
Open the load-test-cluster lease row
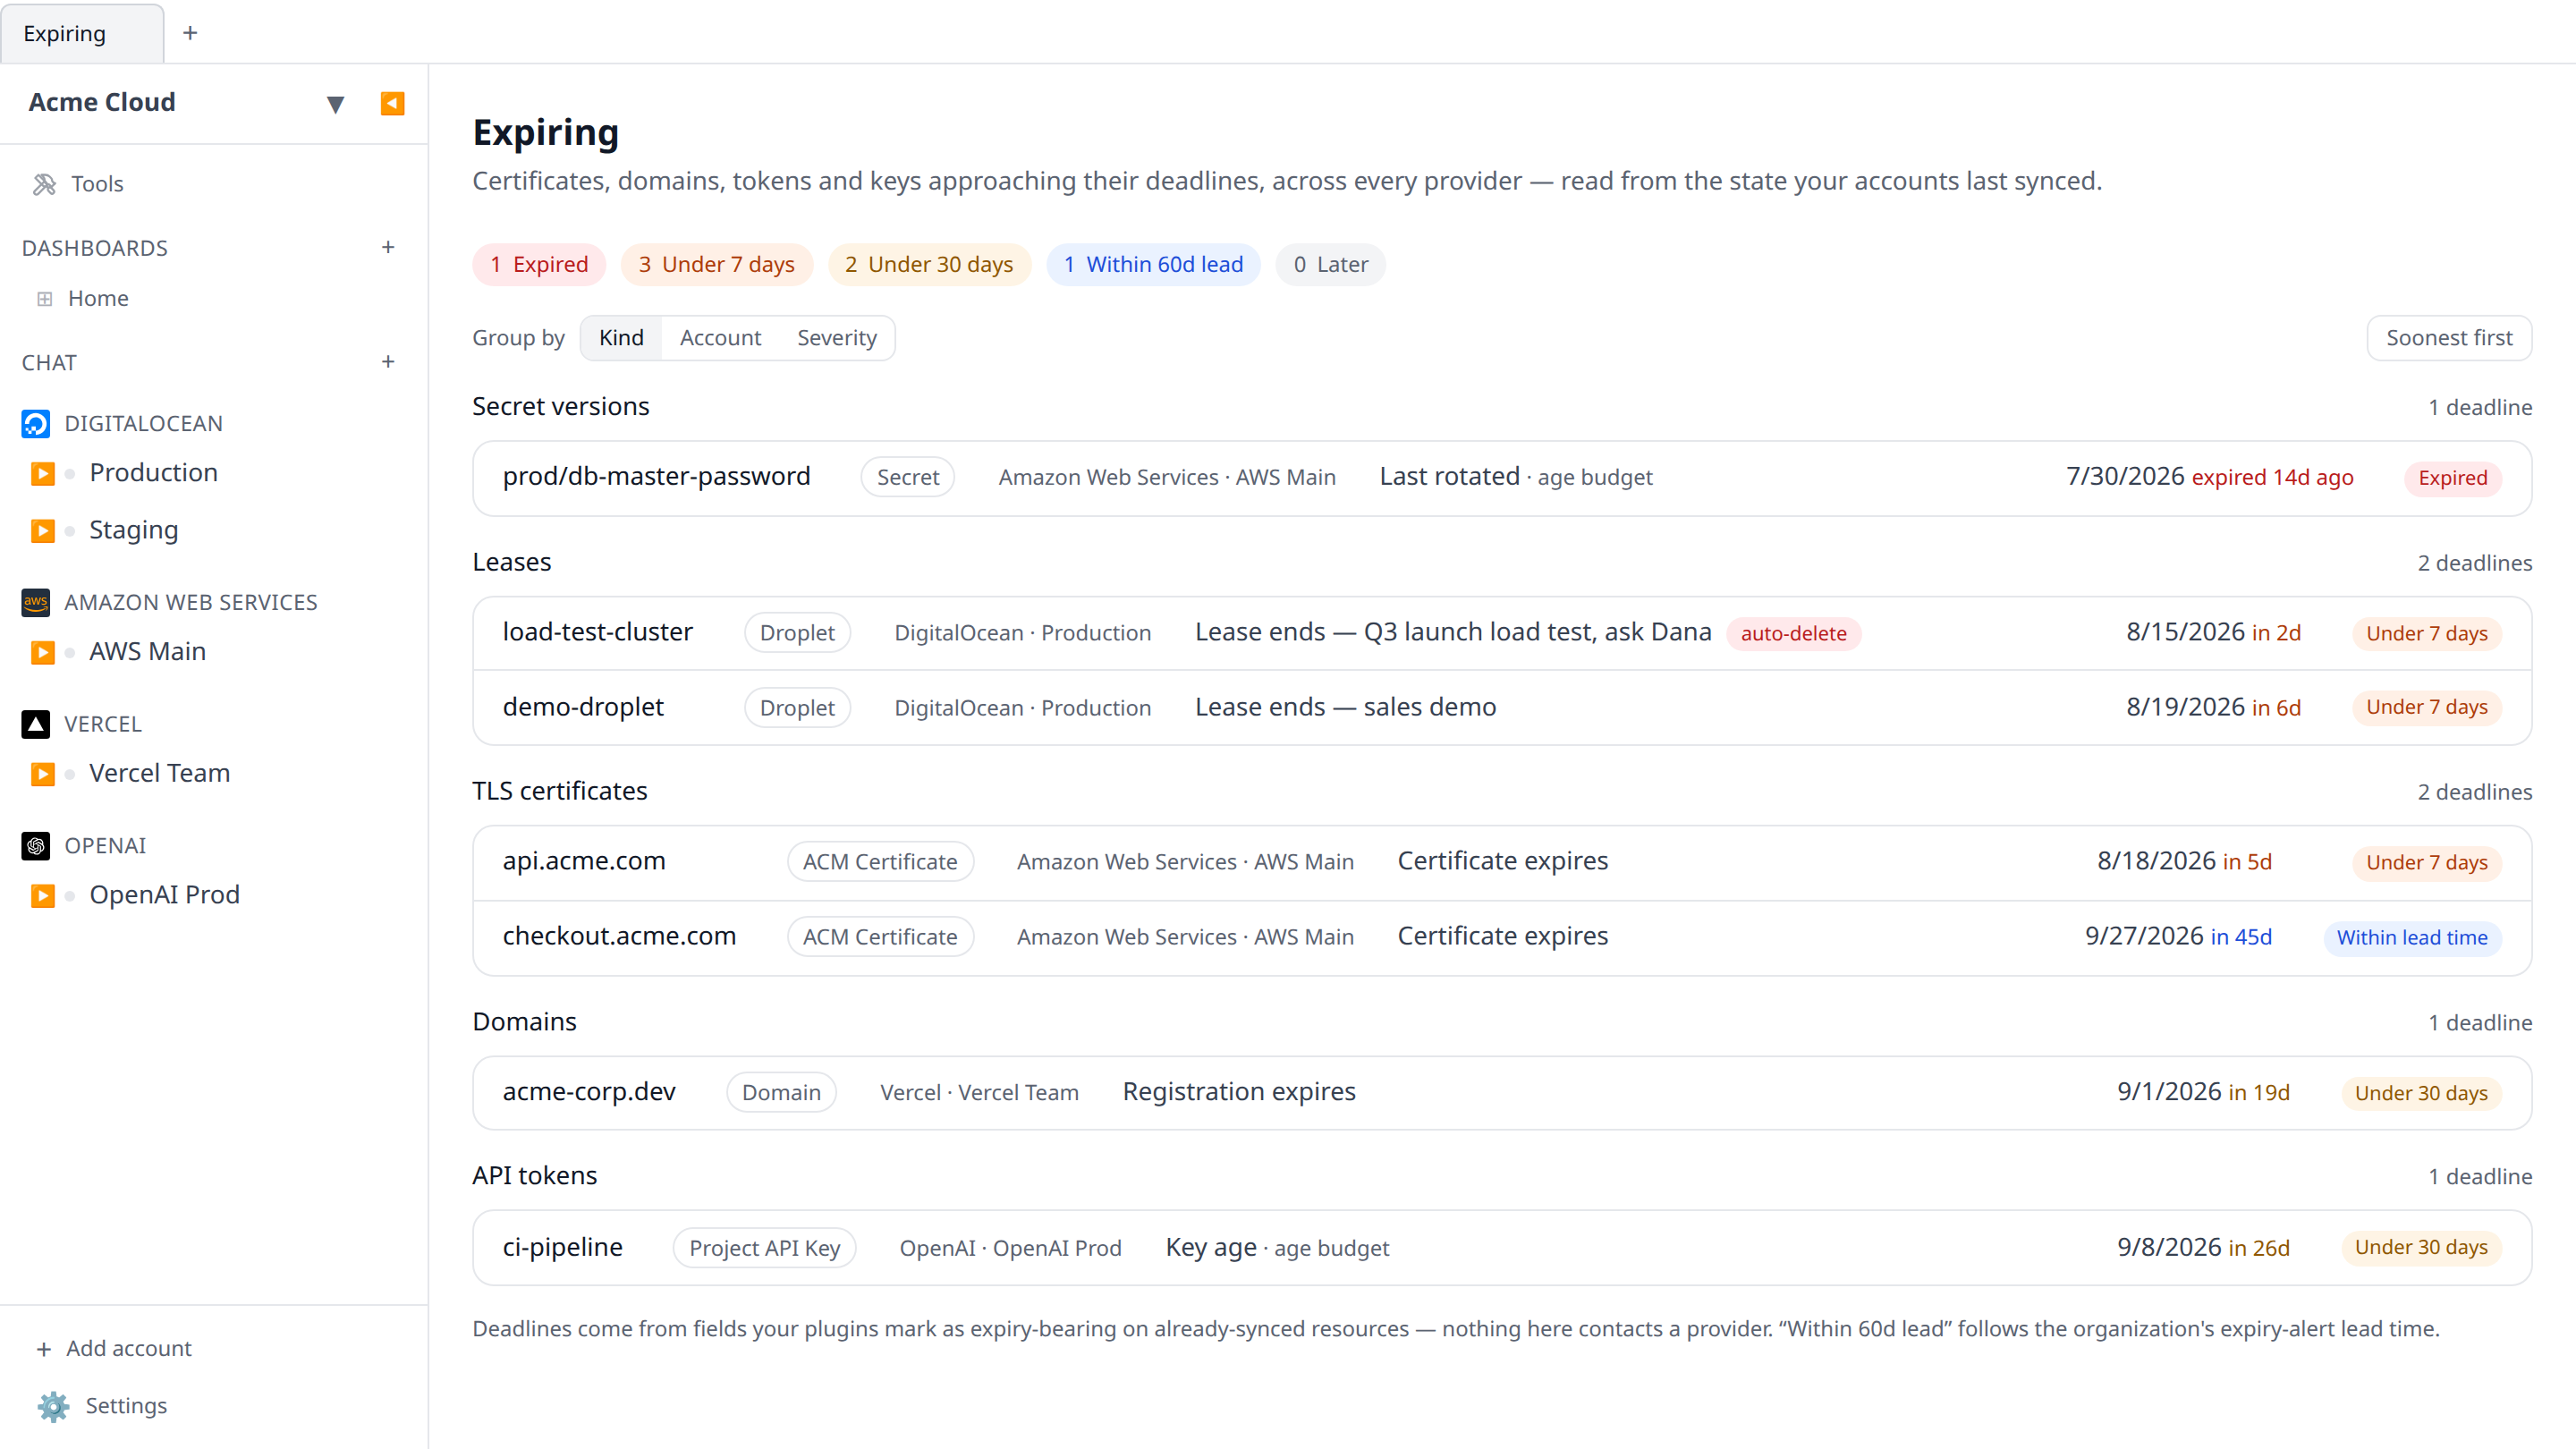click(1502, 633)
